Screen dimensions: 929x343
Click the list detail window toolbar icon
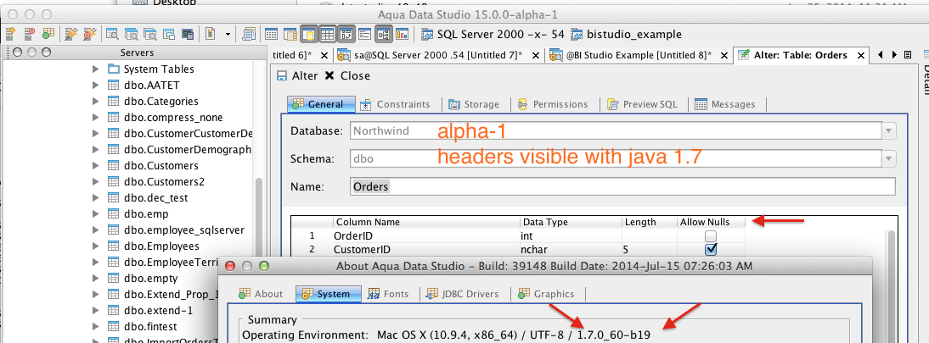[x=364, y=34]
